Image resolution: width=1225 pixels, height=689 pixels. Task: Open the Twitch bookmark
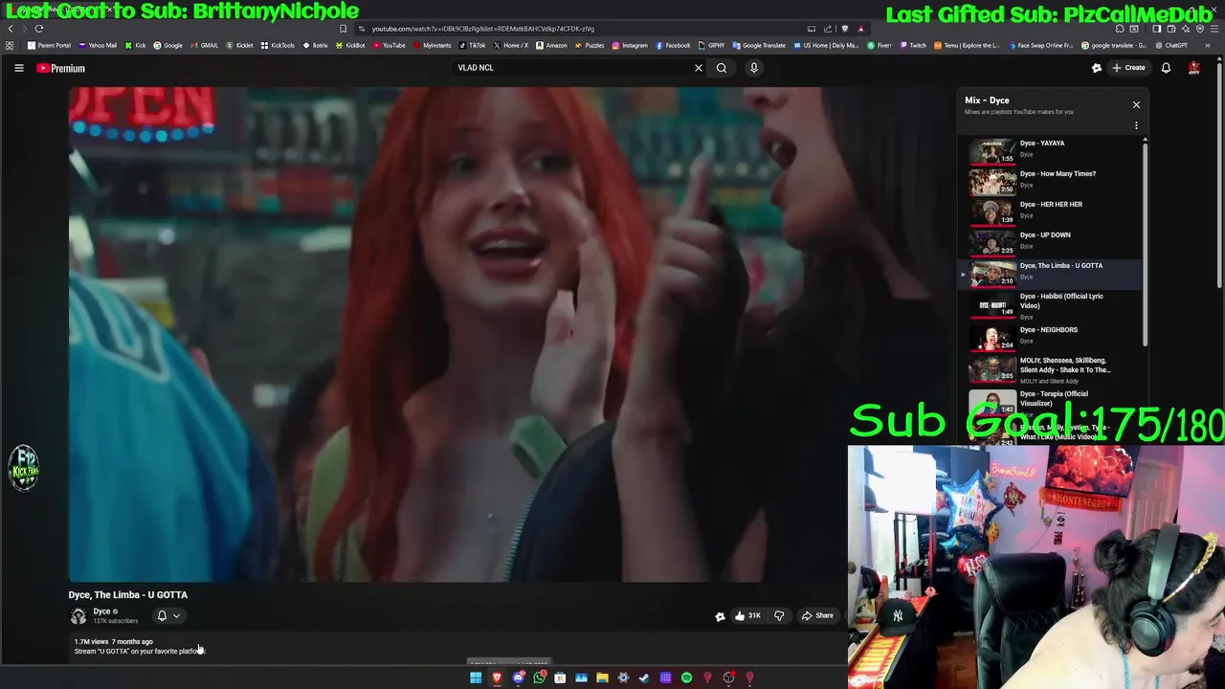(x=913, y=45)
